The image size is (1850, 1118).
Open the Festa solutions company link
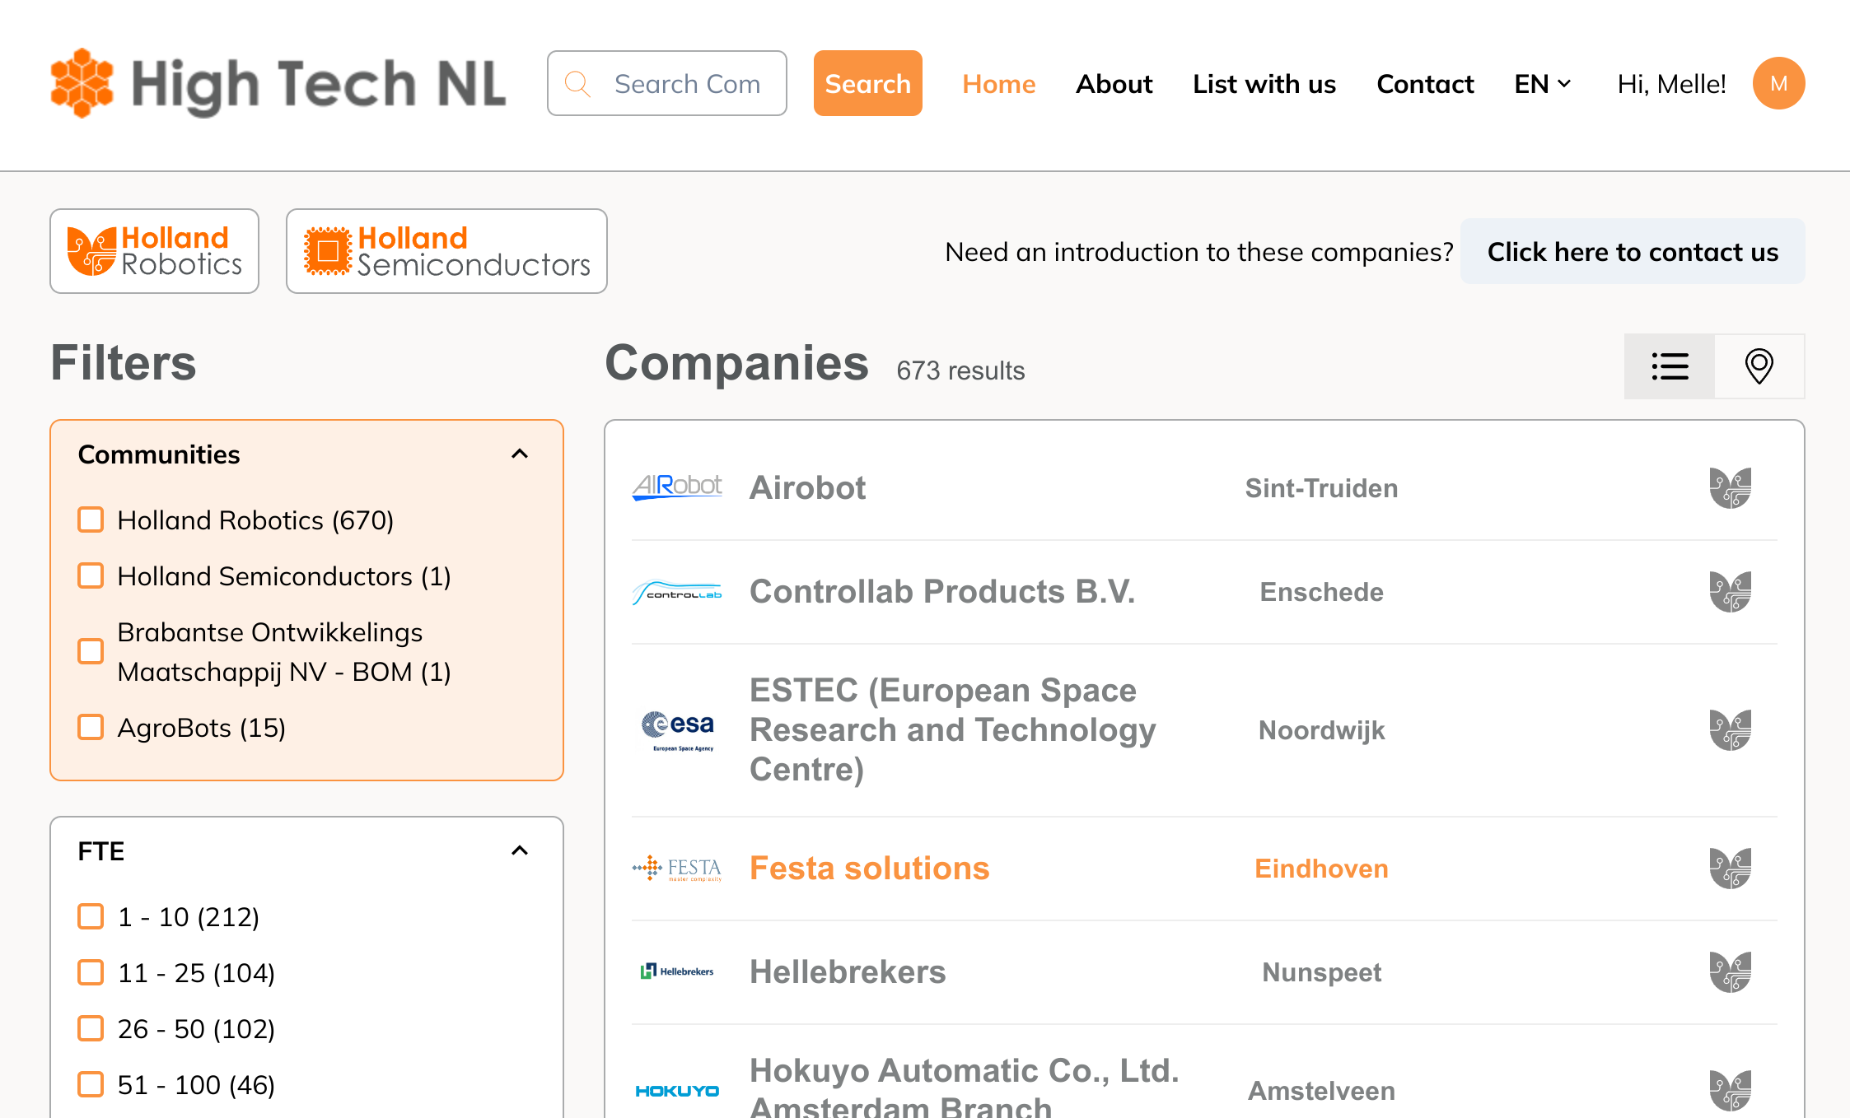click(x=869, y=869)
